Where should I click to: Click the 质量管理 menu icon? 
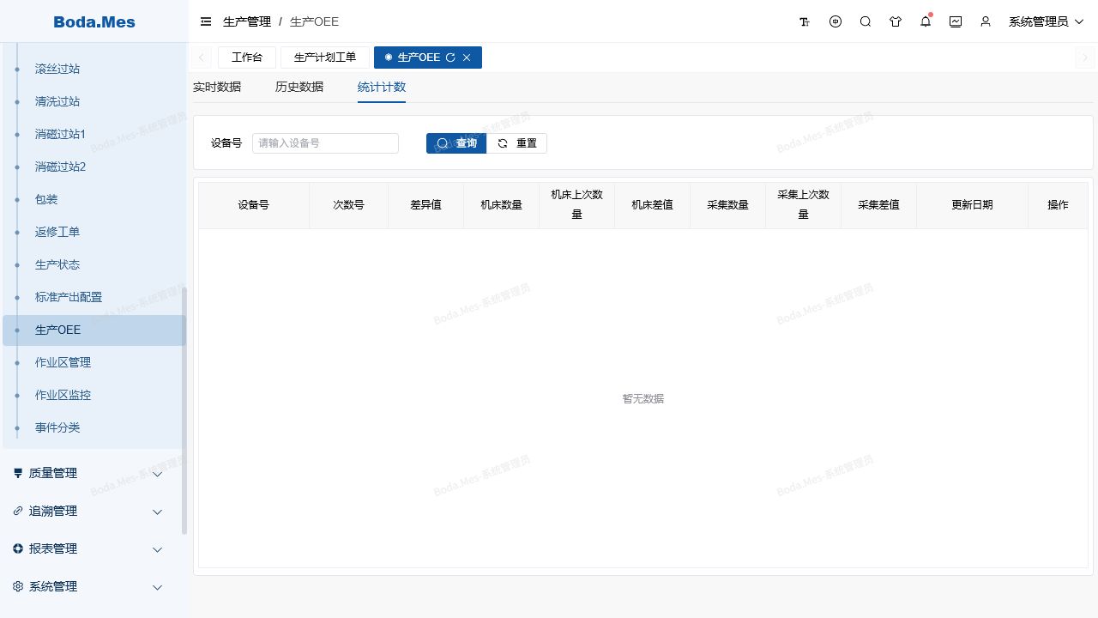click(x=18, y=473)
